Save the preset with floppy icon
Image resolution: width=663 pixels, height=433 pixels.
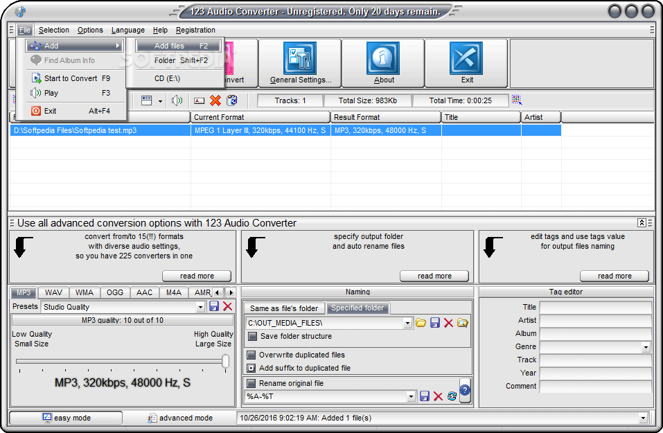point(214,306)
